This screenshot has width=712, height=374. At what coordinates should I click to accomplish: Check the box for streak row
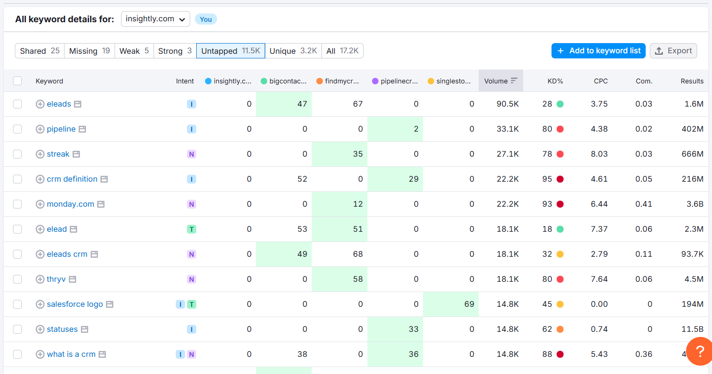coord(18,154)
